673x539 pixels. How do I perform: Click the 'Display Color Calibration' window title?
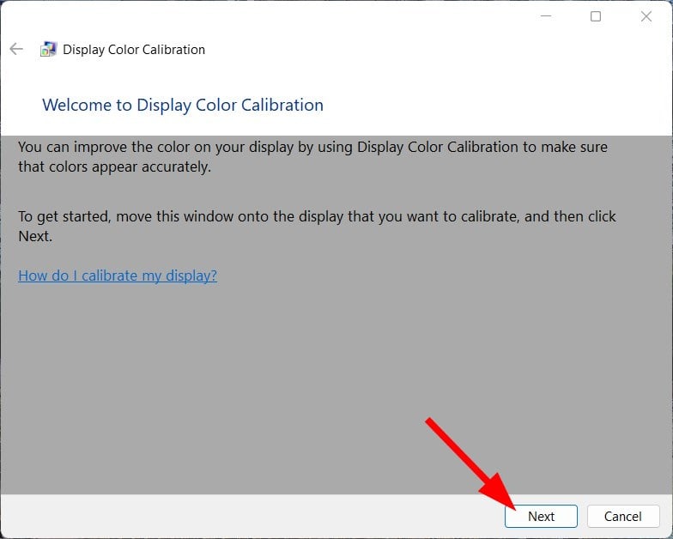(x=134, y=50)
